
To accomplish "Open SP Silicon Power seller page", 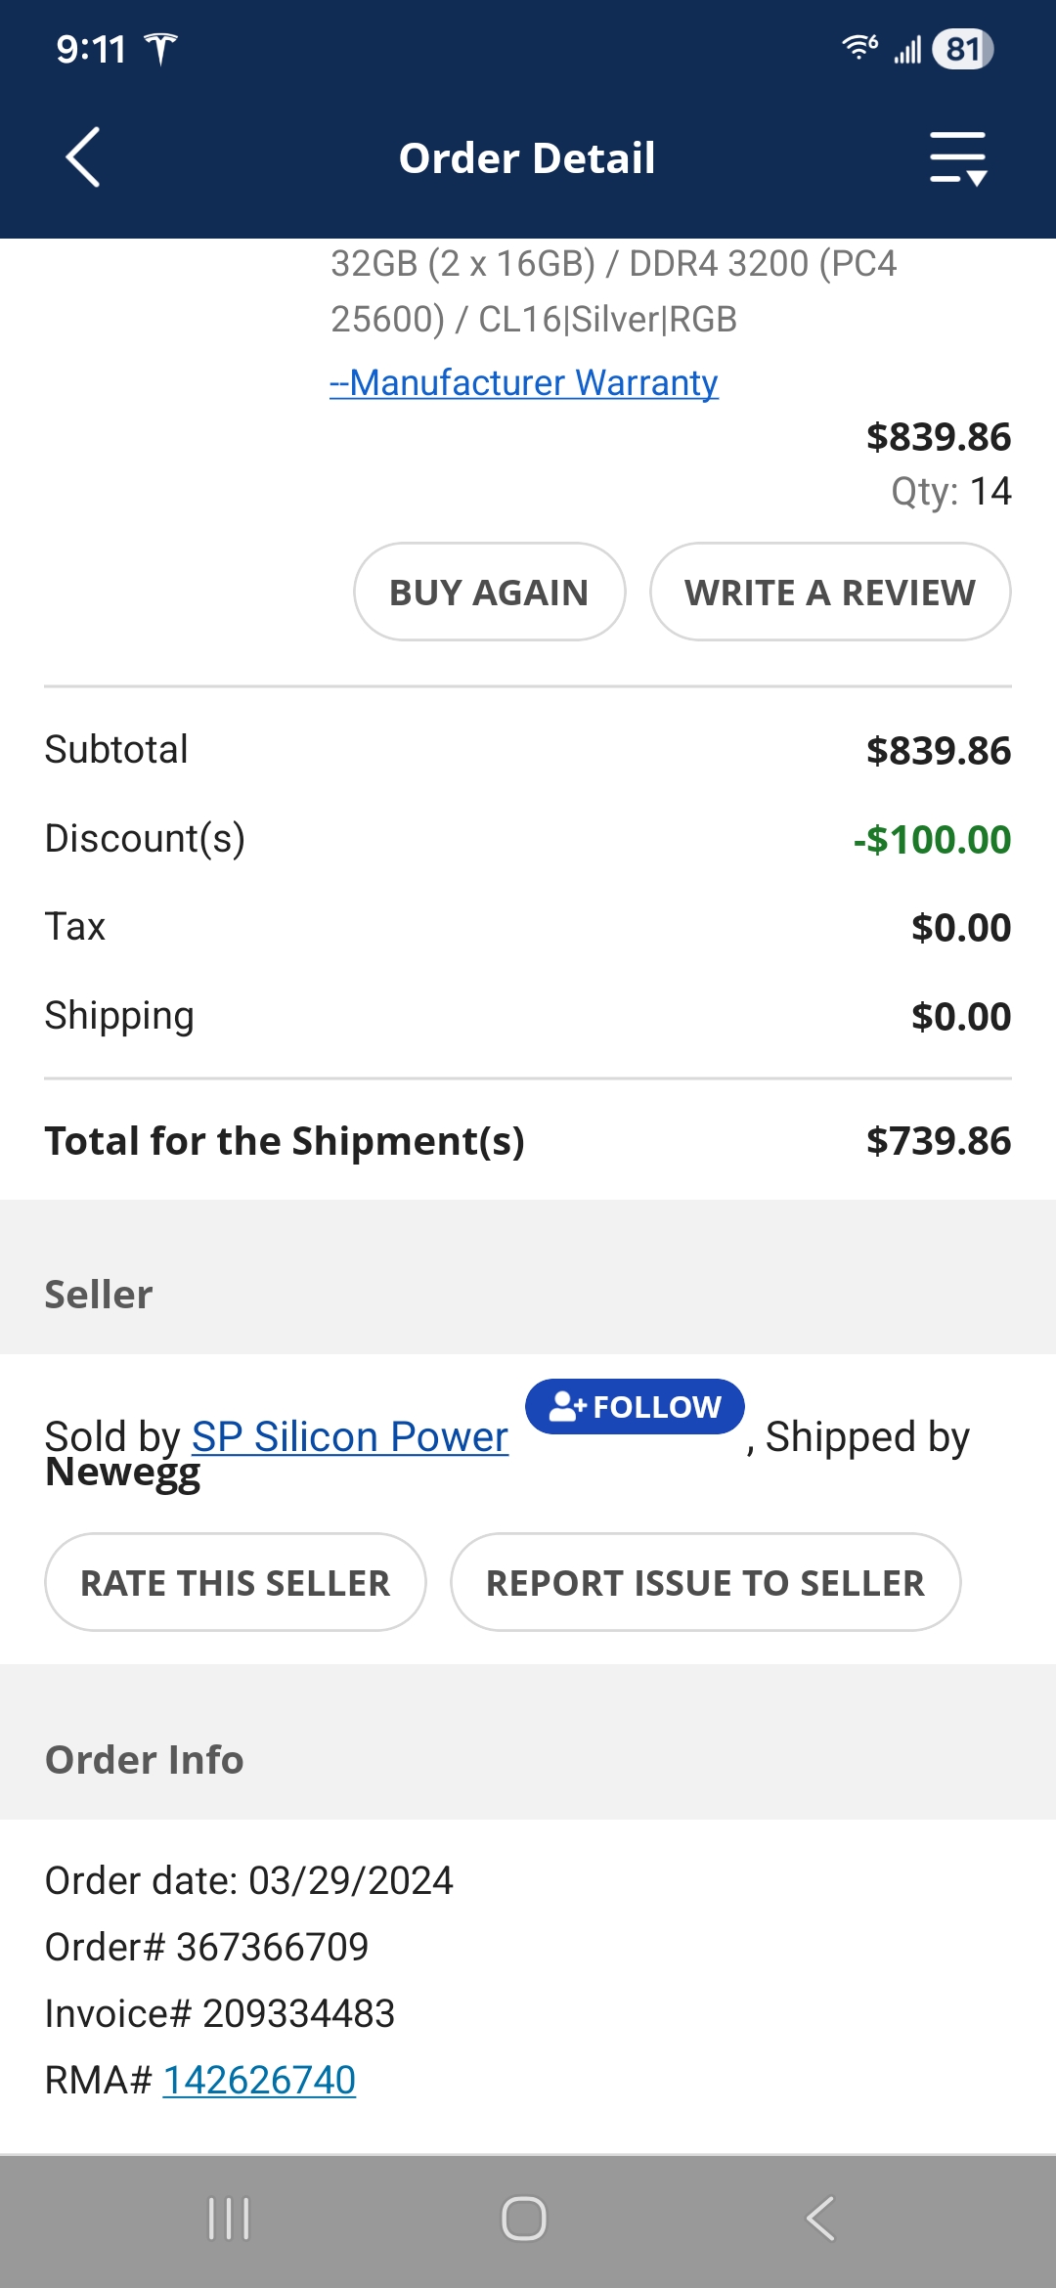I will click(x=350, y=1436).
